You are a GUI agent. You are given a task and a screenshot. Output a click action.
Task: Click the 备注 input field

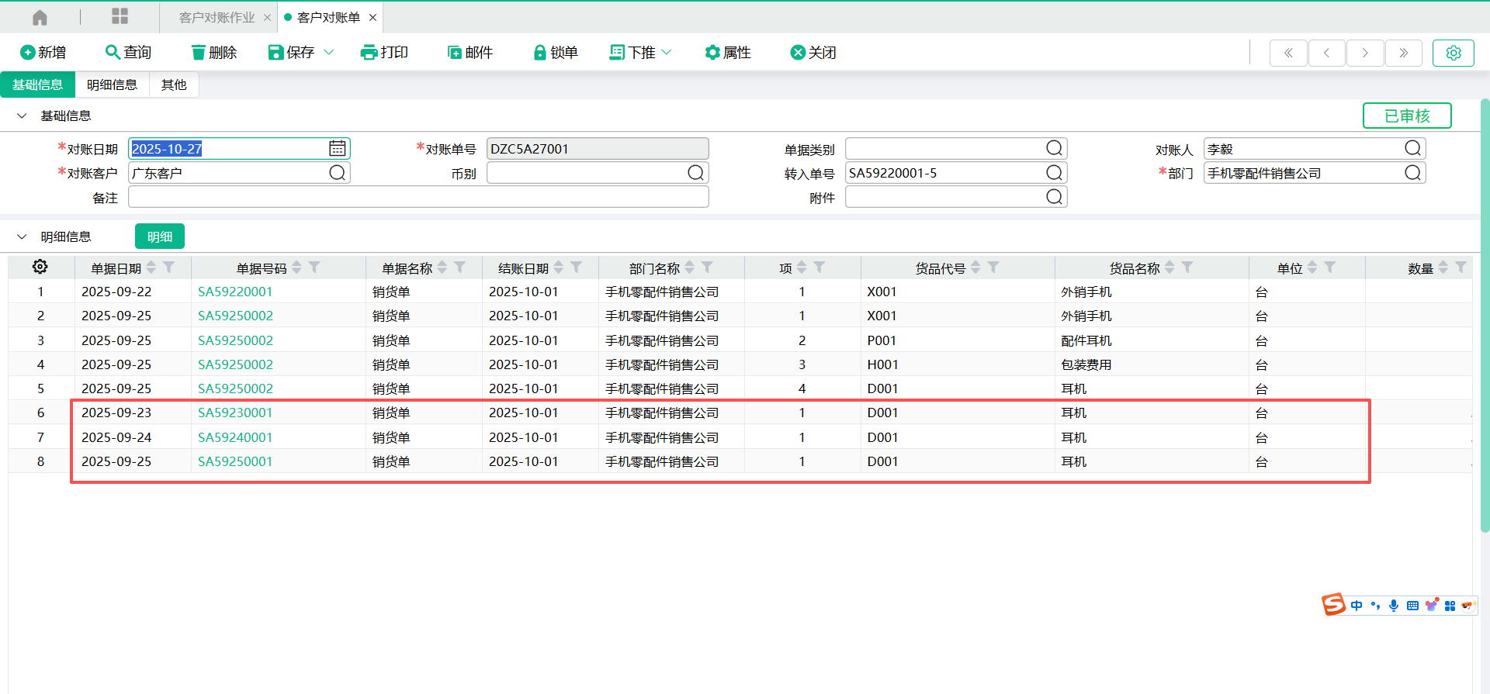[x=418, y=198]
